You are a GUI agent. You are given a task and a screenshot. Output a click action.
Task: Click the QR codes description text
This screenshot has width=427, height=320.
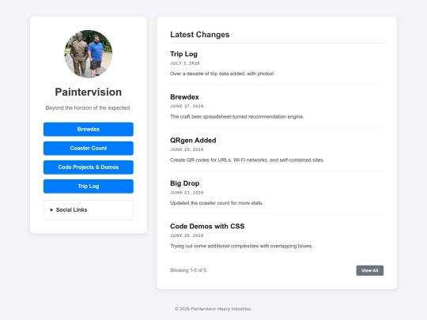[247, 160]
